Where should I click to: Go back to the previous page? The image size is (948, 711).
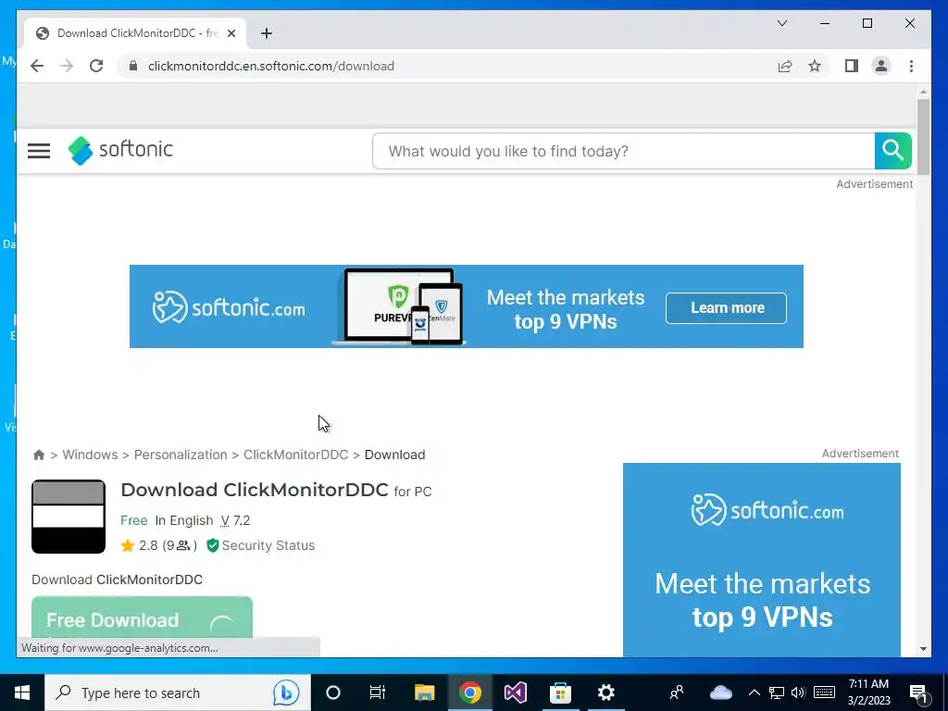click(37, 66)
